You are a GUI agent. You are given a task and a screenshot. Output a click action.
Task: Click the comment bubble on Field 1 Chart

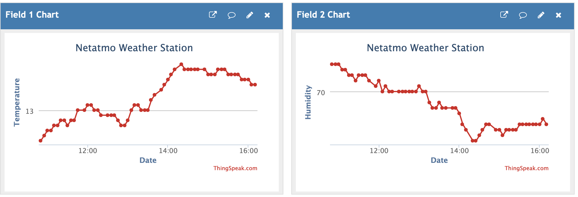[232, 15]
